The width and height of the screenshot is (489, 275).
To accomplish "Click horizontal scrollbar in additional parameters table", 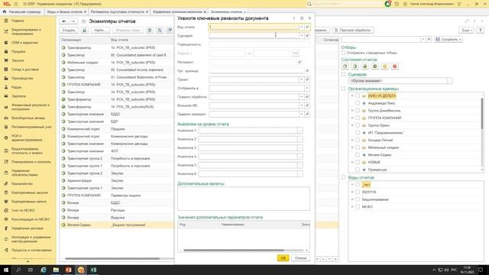I will coord(234,250).
